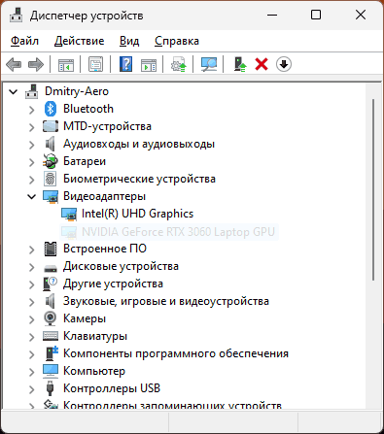Open the Действие menu
Screen dimensions: 384x434
pos(80,41)
